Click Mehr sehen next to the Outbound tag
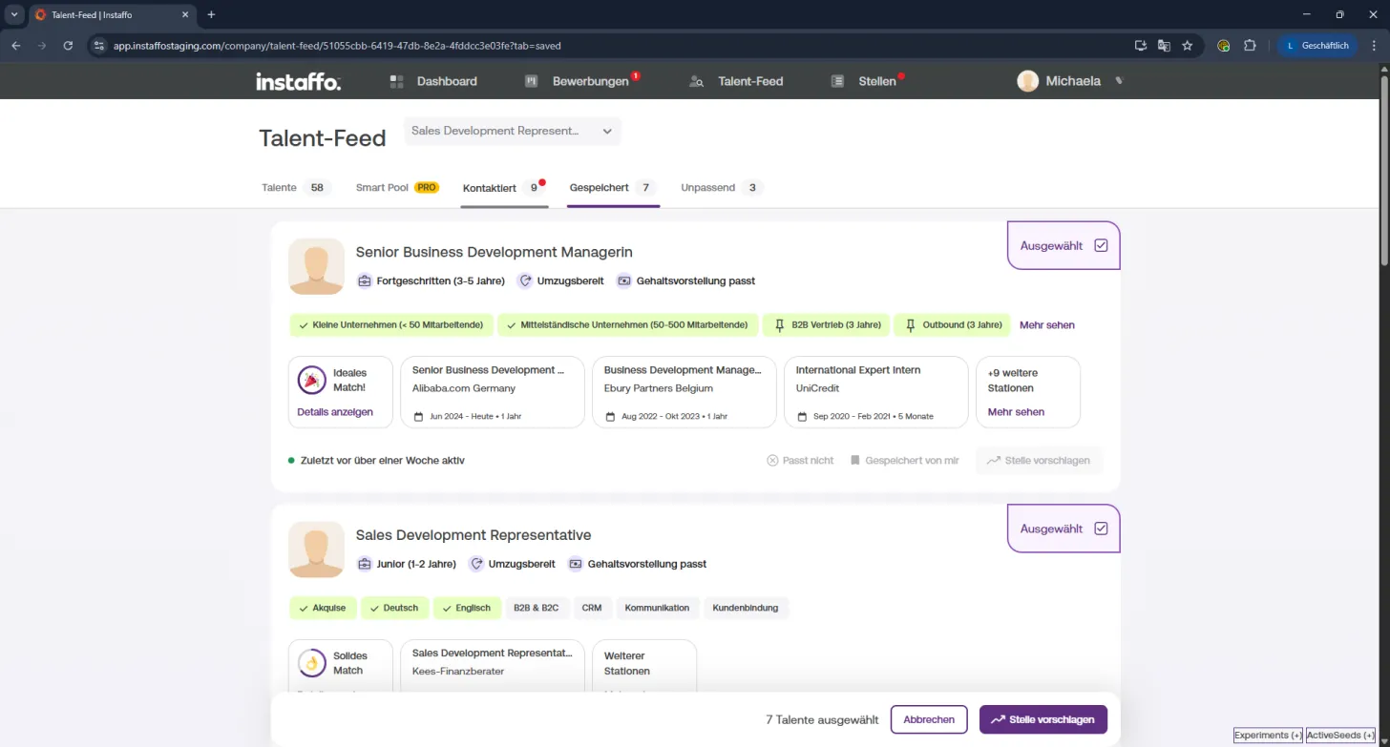The height and width of the screenshot is (747, 1390). click(x=1046, y=325)
